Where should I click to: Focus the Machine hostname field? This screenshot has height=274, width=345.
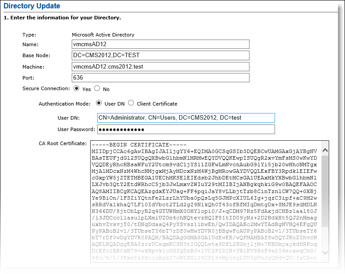[160, 67]
